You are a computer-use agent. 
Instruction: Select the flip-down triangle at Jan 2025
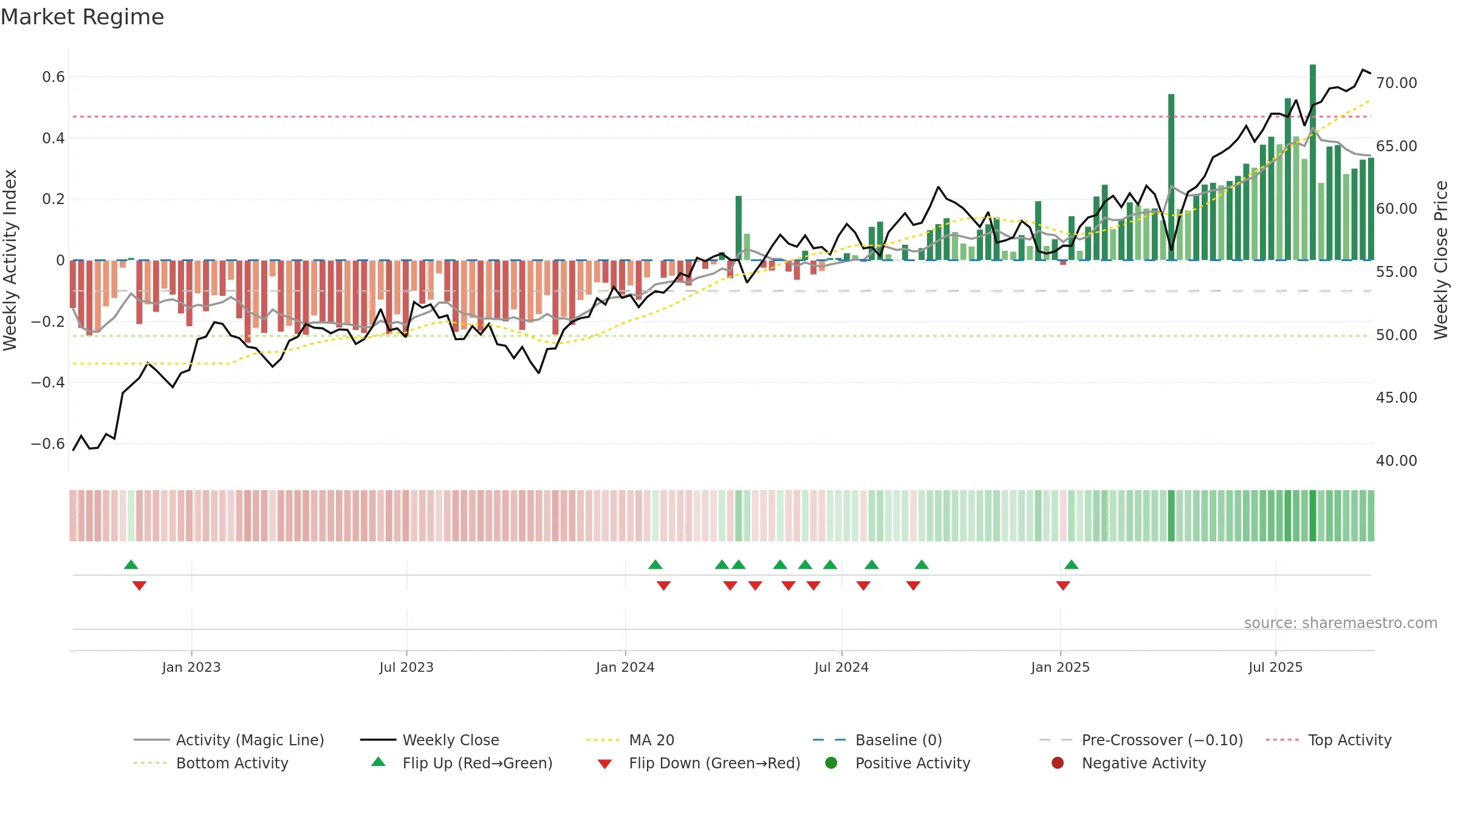click(x=1063, y=586)
